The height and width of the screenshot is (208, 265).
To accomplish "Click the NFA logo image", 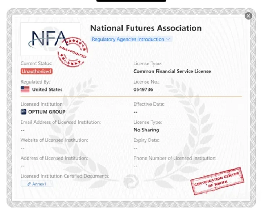I will pos(50,39).
